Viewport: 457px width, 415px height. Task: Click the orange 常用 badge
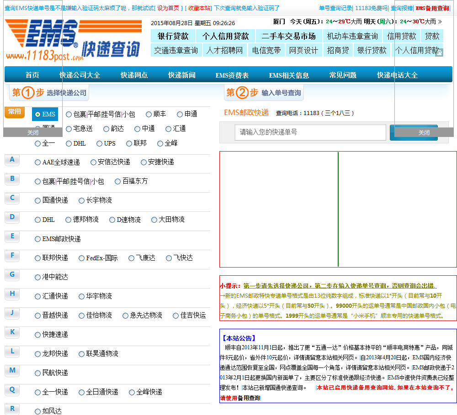15,112
